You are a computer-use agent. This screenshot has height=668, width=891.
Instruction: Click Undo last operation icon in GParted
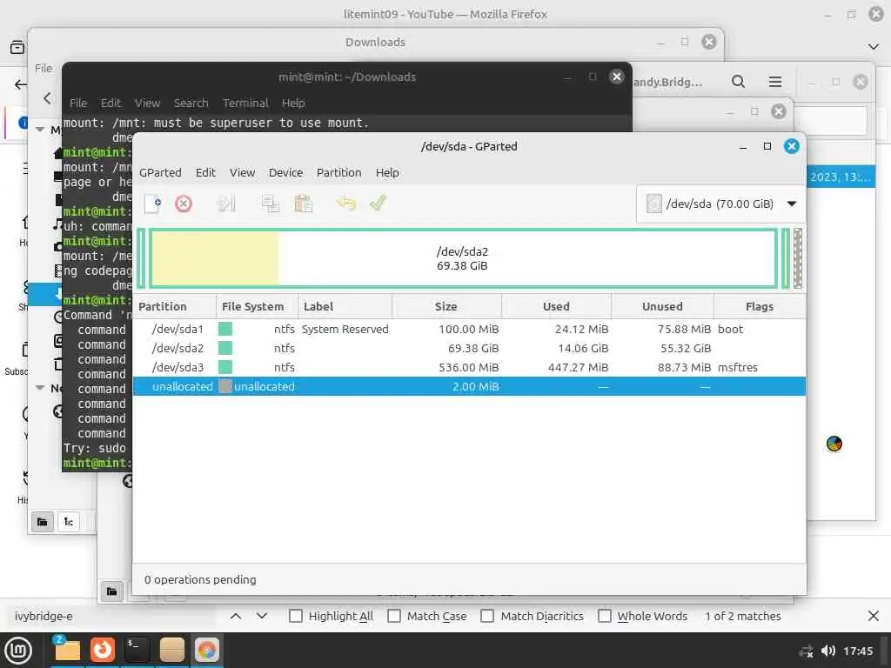pyautogui.click(x=346, y=203)
